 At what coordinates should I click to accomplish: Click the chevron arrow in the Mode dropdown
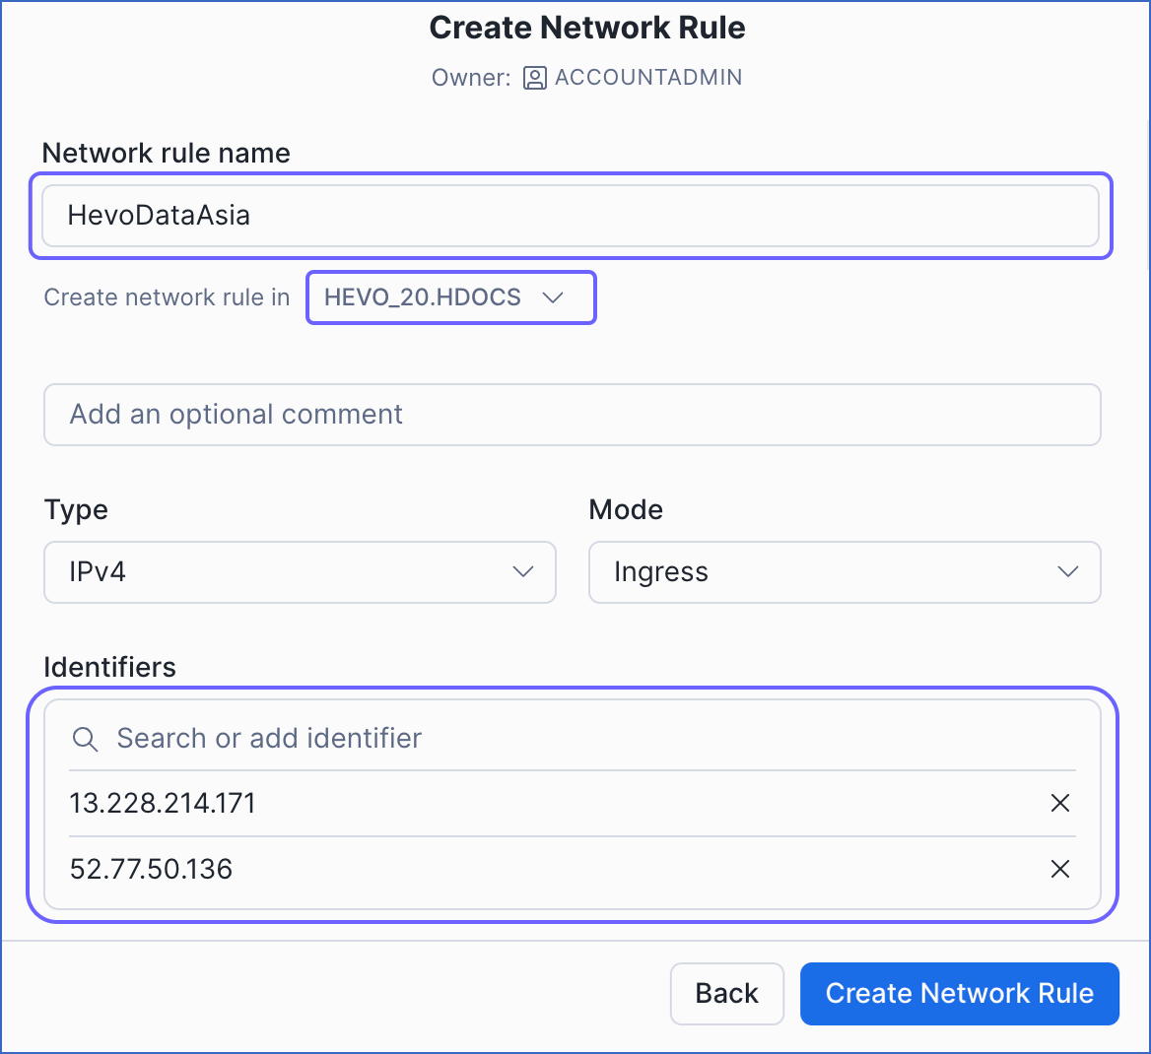(1067, 572)
